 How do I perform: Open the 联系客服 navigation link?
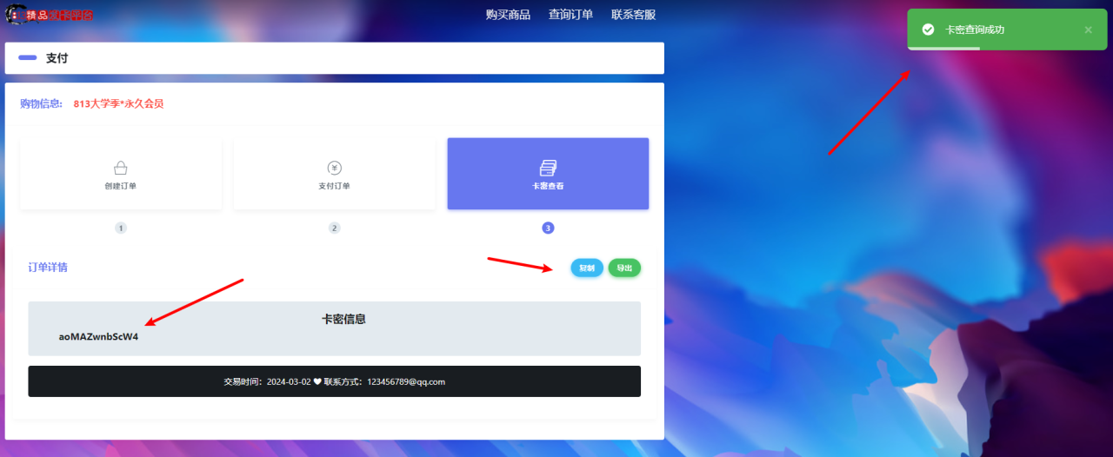pos(633,15)
